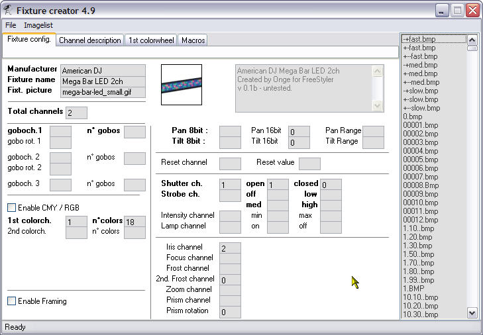Click the Shutter ch. field

tap(230, 185)
